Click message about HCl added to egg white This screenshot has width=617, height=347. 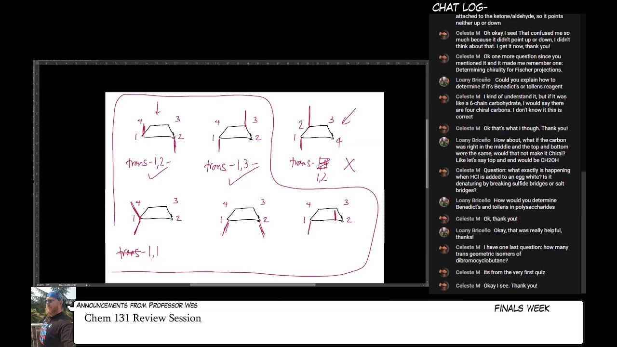513,180
